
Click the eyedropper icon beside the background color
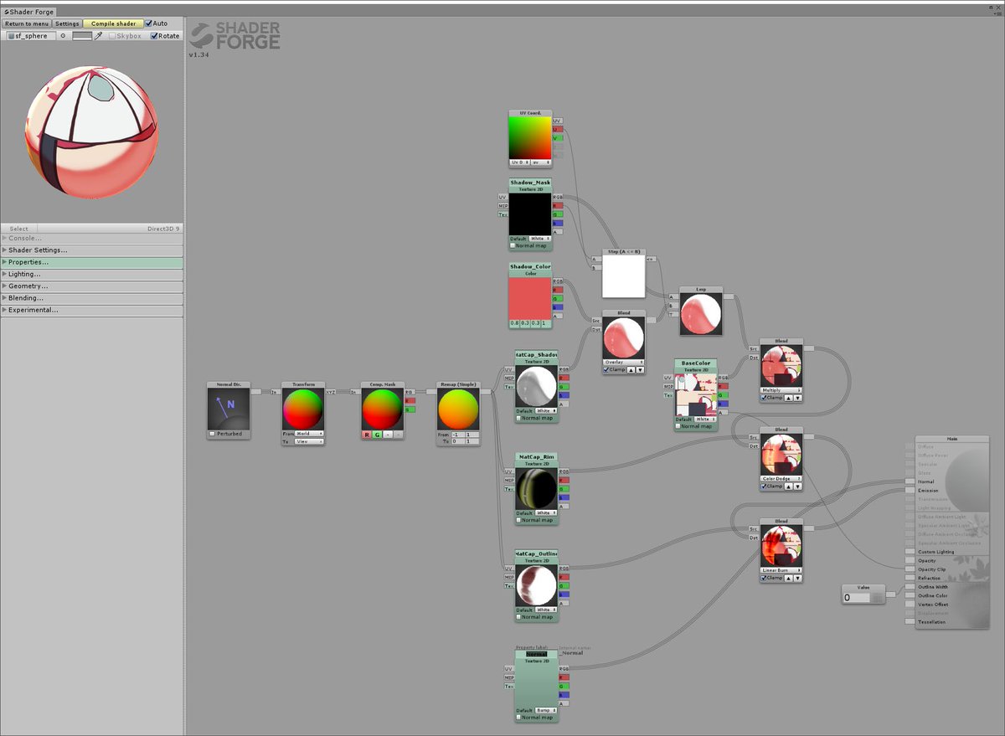click(99, 36)
